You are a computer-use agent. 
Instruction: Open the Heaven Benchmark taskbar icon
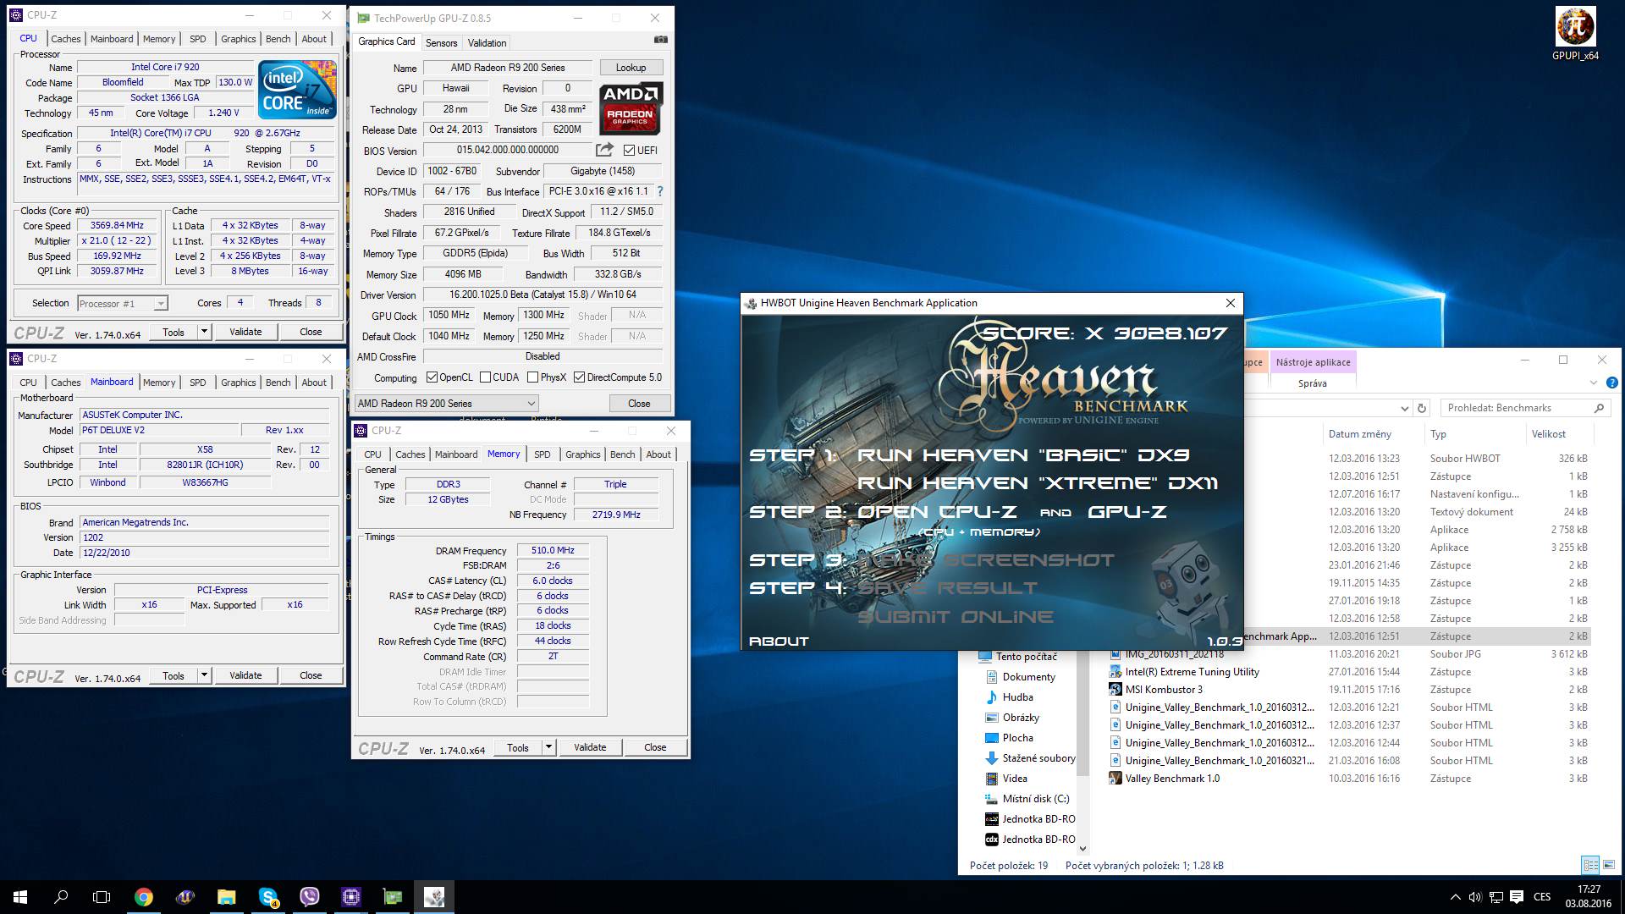point(434,897)
